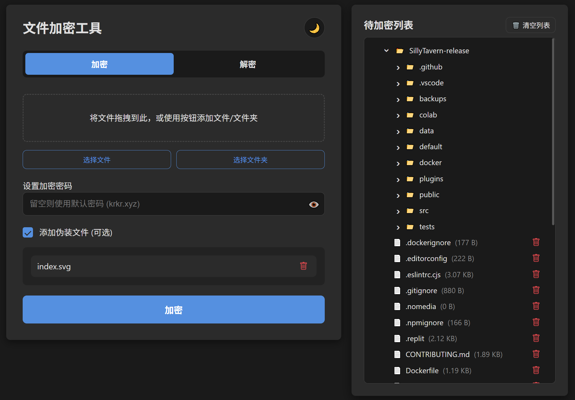The image size is (575, 400).
Task: Delete CONTRIBUTING.md from the pending list
Action: (x=536, y=354)
